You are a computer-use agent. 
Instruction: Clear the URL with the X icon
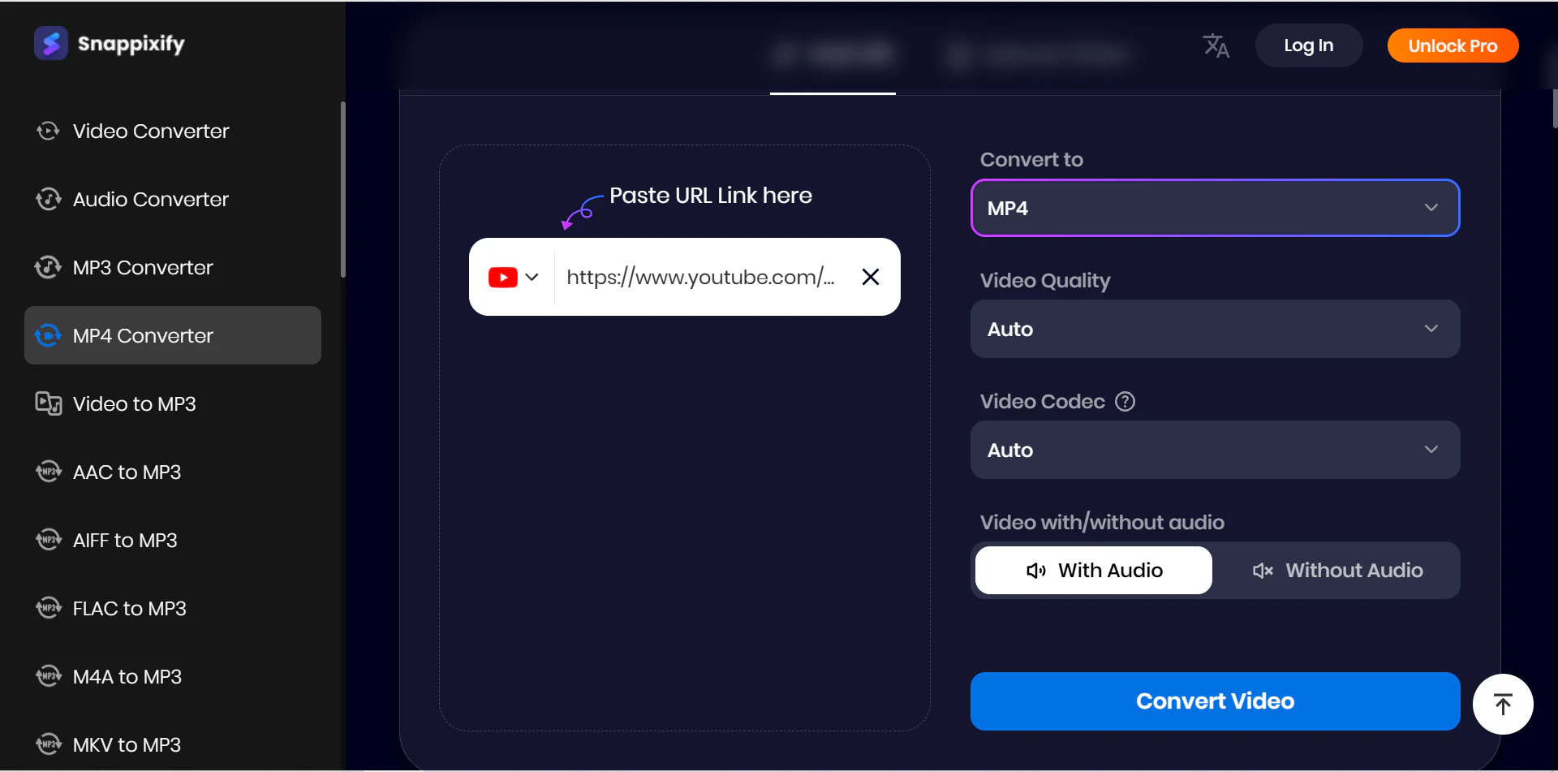870,277
